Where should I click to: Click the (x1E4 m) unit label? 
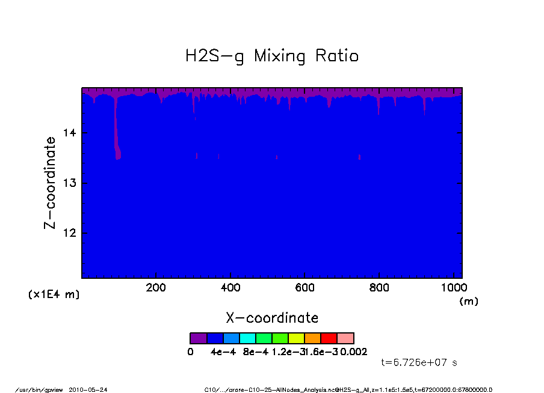click(54, 294)
